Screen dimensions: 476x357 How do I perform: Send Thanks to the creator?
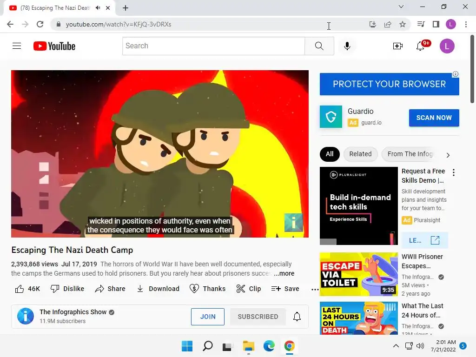click(x=208, y=289)
